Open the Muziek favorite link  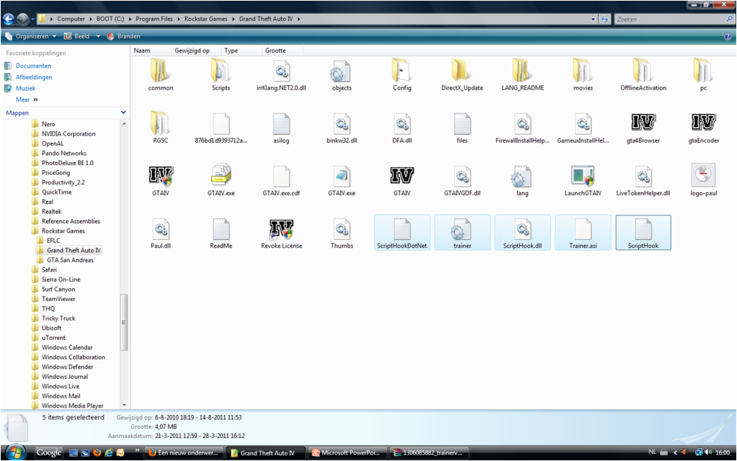tap(25, 89)
